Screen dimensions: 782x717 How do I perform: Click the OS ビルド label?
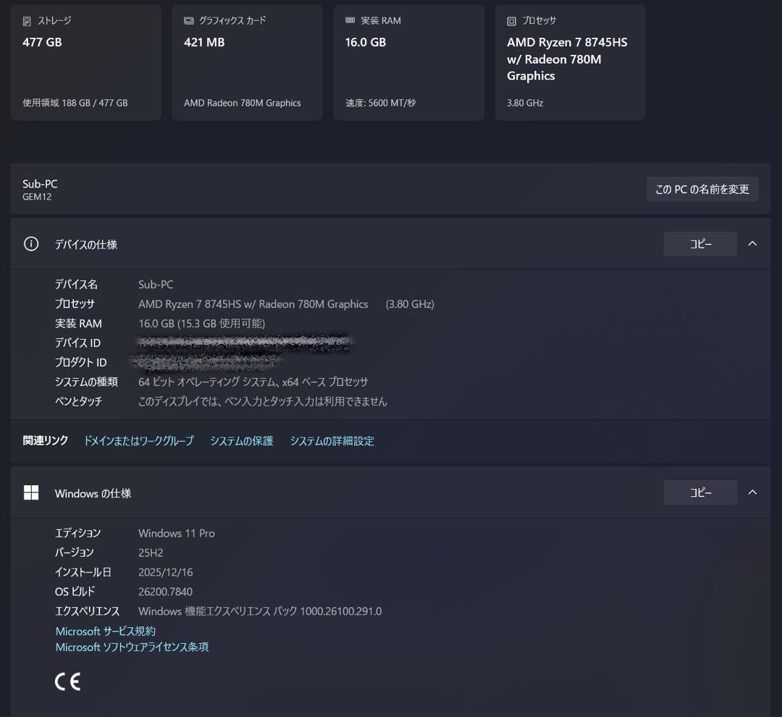pyautogui.click(x=75, y=592)
